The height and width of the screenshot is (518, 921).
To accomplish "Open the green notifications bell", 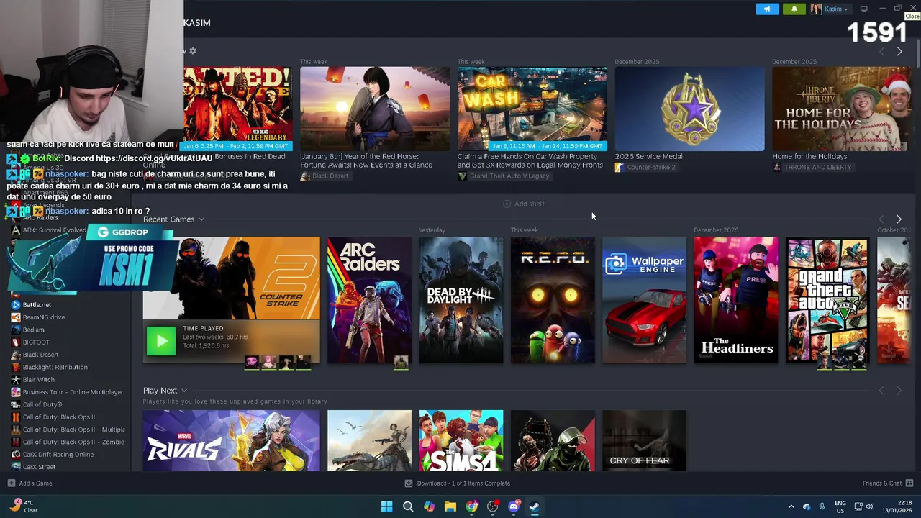I will pyautogui.click(x=794, y=9).
